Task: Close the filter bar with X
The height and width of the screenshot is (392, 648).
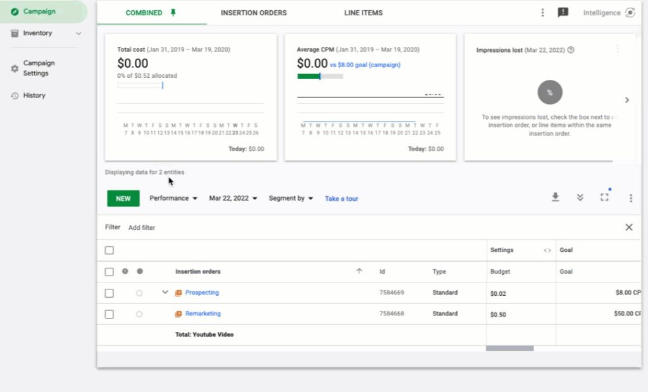Action: [628, 227]
